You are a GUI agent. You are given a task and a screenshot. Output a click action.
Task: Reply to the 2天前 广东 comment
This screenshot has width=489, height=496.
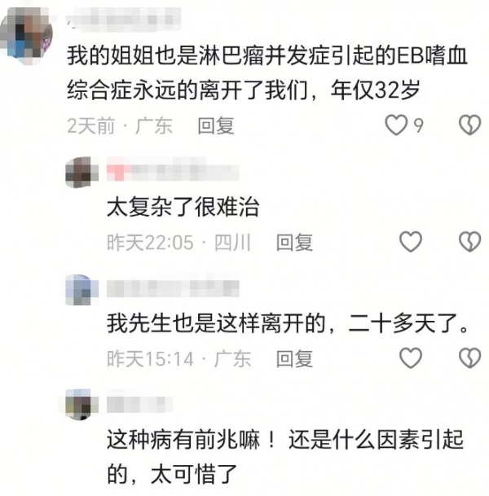click(216, 125)
